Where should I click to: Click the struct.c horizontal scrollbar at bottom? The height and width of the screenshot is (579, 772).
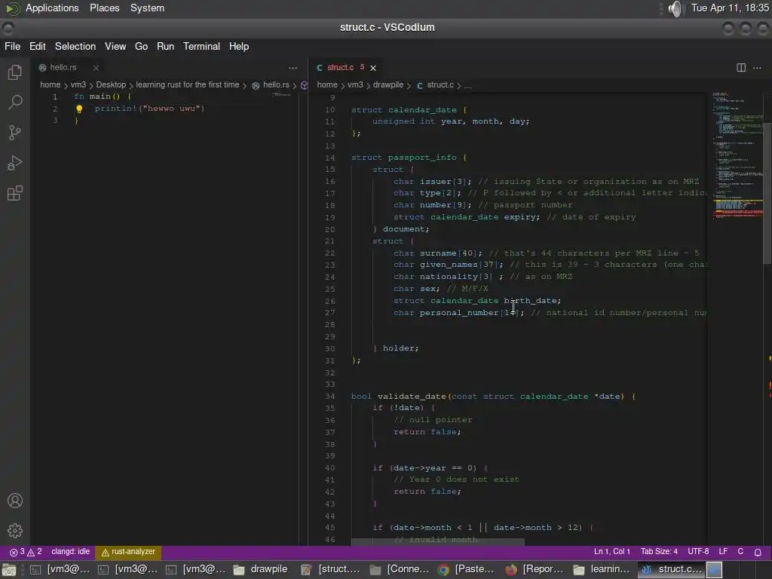click(438, 541)
